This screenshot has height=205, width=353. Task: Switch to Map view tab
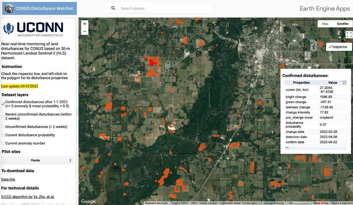[x=325, y=24]
